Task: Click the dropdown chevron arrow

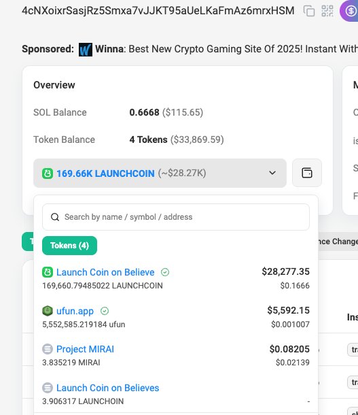Action: tap(272, 173)
